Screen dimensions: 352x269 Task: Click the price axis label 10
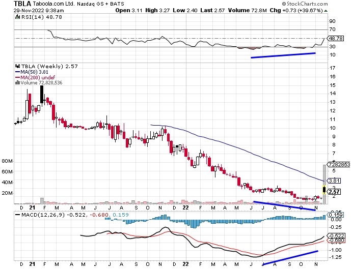(333, 128)
